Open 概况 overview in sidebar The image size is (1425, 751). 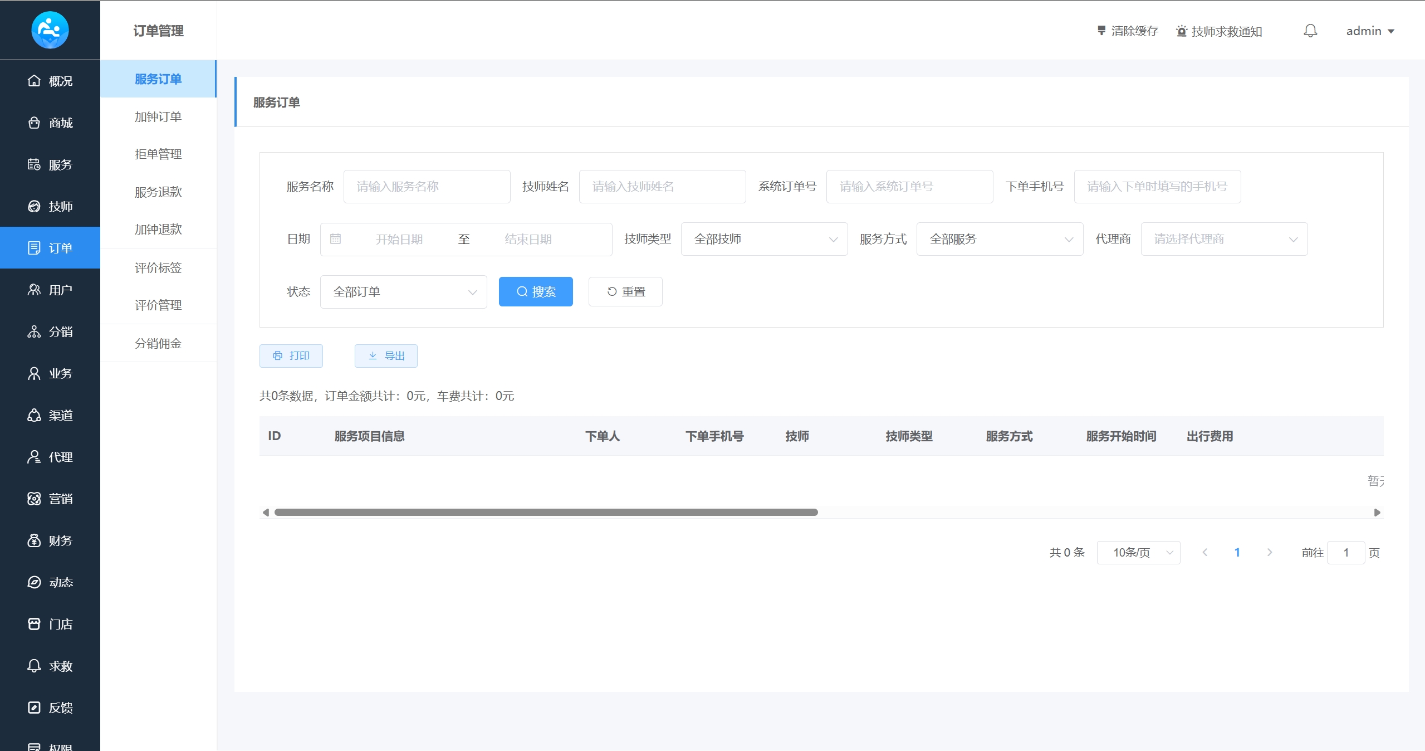(50, 81)
